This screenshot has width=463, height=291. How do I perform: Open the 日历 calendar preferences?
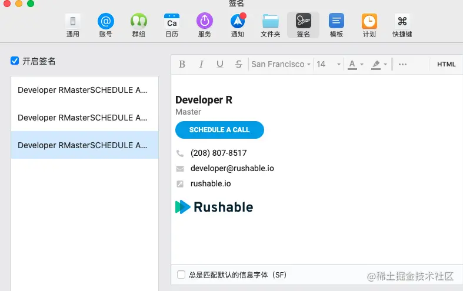(172, 25)
